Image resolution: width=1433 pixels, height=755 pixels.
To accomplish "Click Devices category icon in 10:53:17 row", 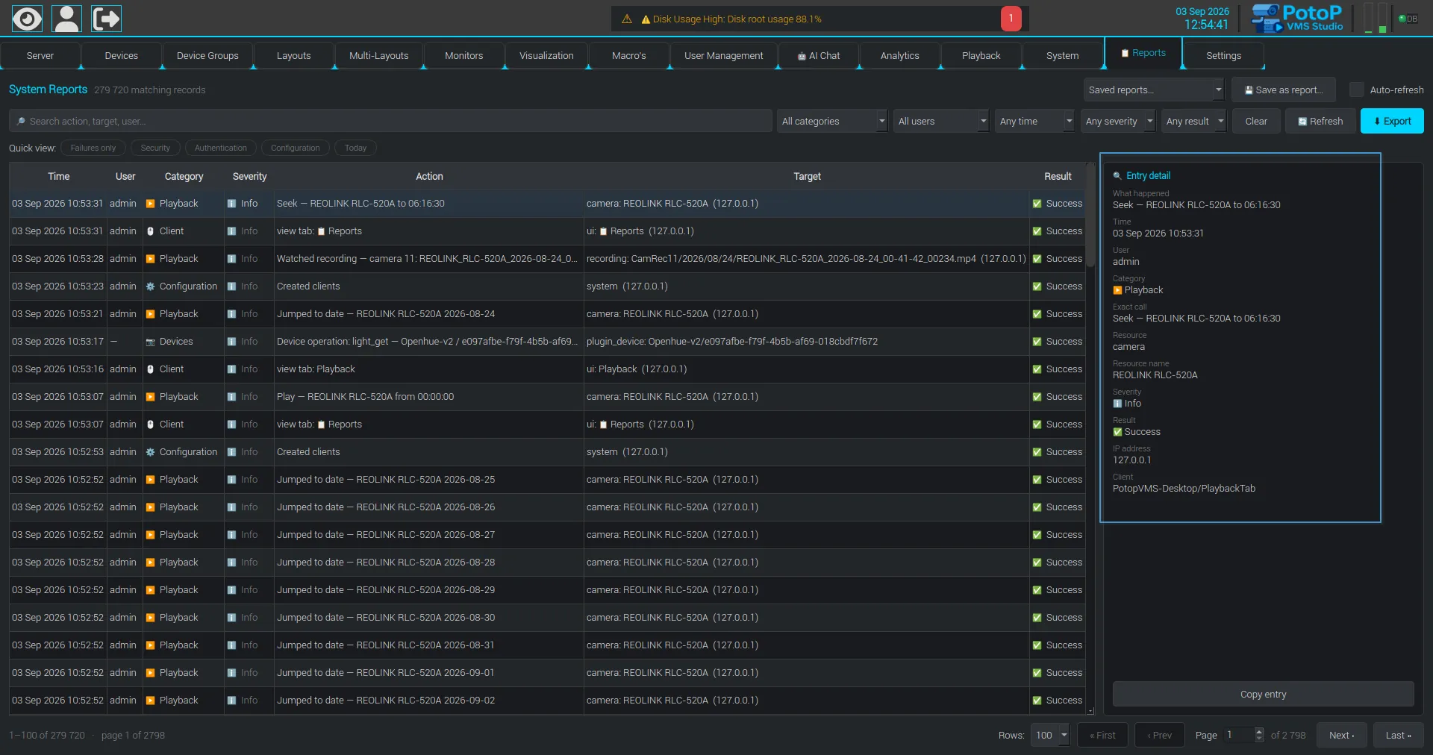I will [x=150, y=342].
